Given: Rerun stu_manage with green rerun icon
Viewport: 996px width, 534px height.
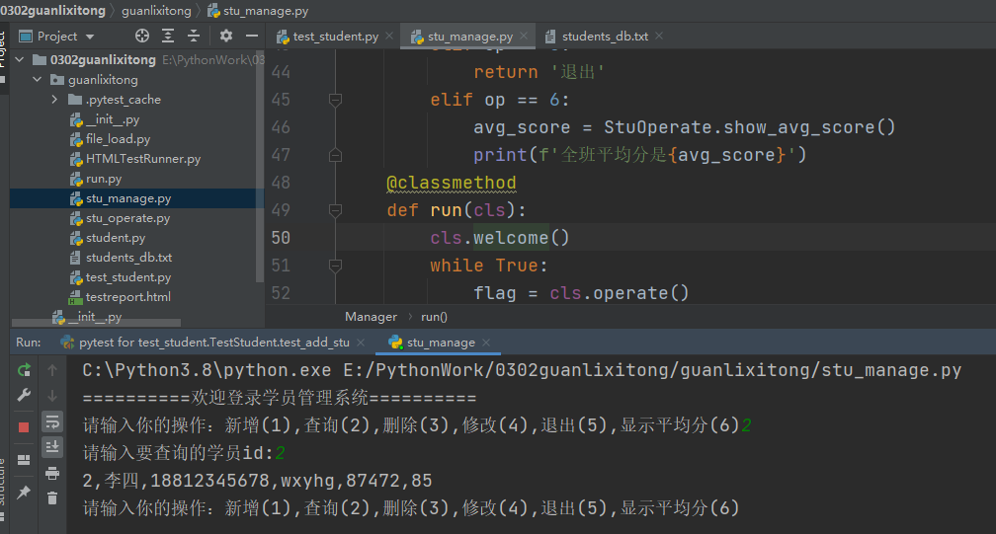Looking at the screenshot, I should (24, 370).
